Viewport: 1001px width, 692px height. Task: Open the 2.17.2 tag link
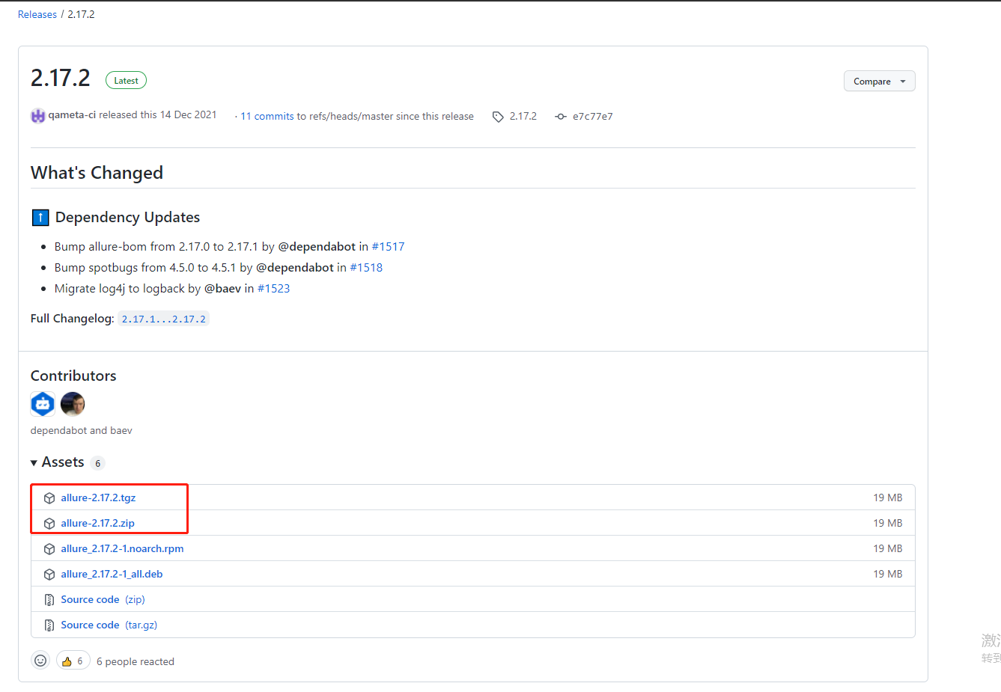point(523,116)
